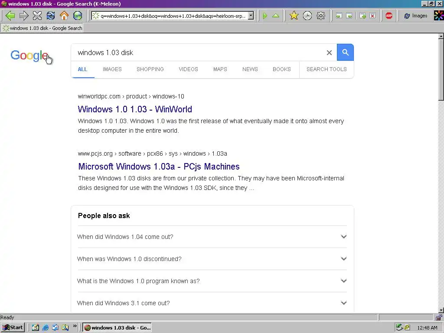The image size is (444, 333).
Task: Open History with the clock icon
Action: point(307,16)
